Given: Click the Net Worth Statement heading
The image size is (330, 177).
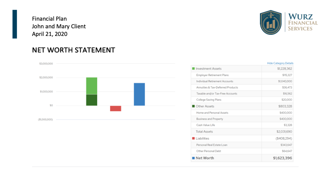Looking at the screenshot, I should 74,50.
